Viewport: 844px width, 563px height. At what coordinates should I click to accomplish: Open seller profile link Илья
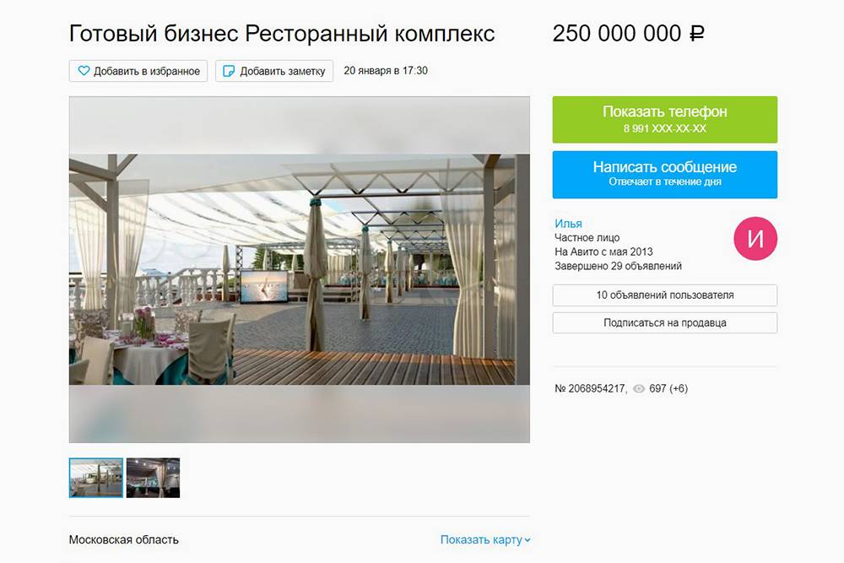coord(568,224)
